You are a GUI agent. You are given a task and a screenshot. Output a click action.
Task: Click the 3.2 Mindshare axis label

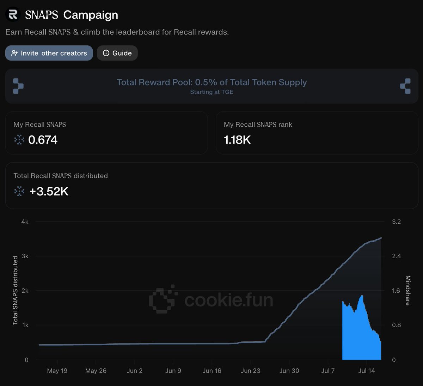[x=397, y=222]
